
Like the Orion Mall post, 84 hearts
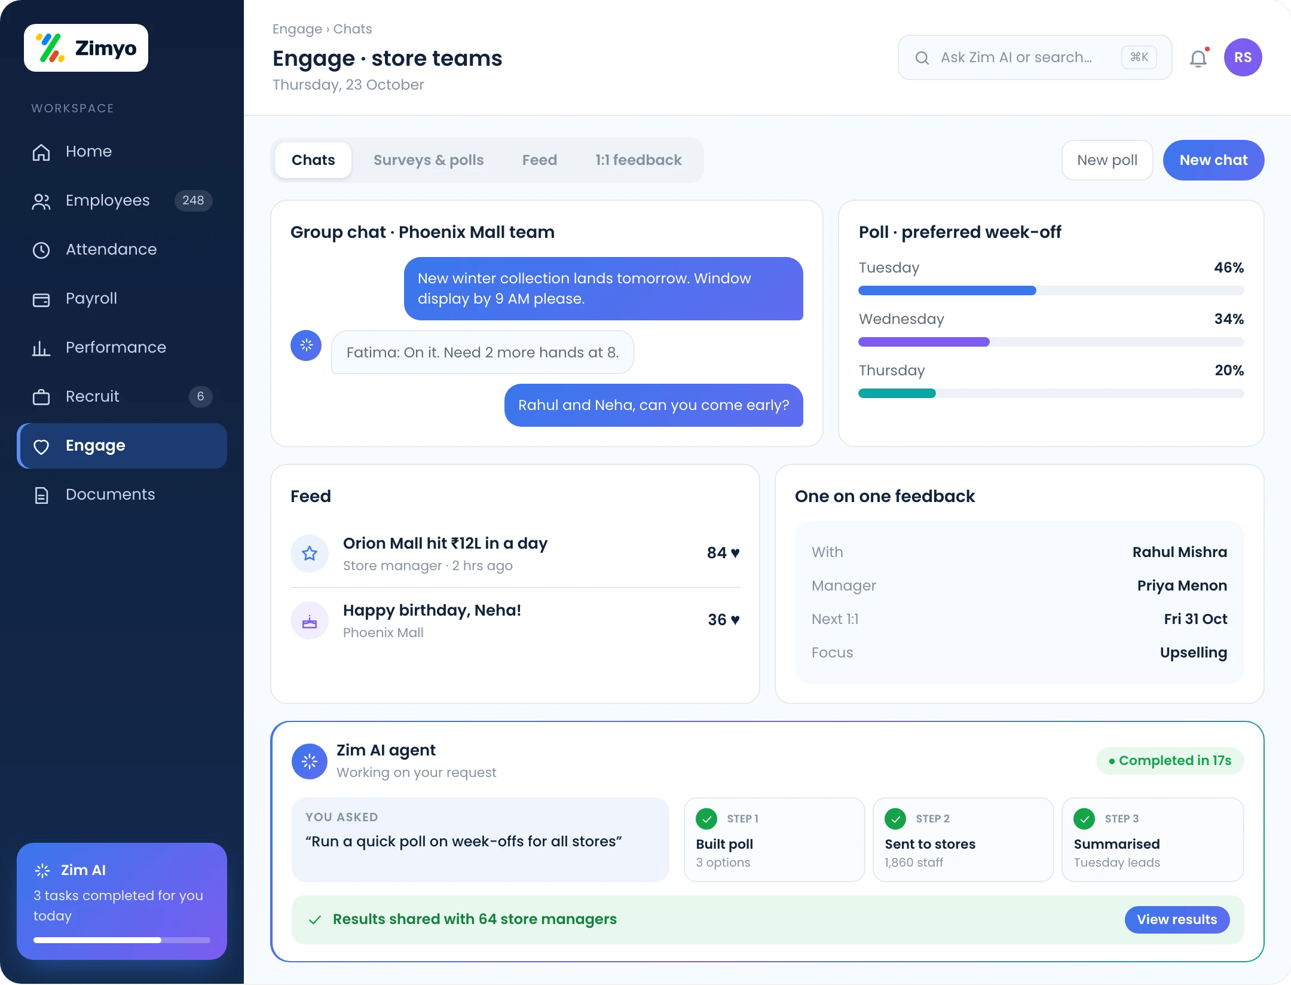[x=723, y=553]
